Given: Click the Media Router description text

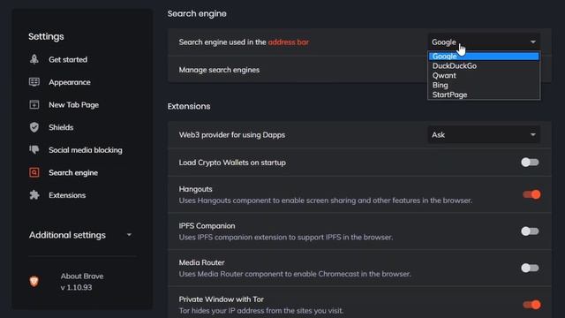Looking at the screenshot, I should coord(295,274).
